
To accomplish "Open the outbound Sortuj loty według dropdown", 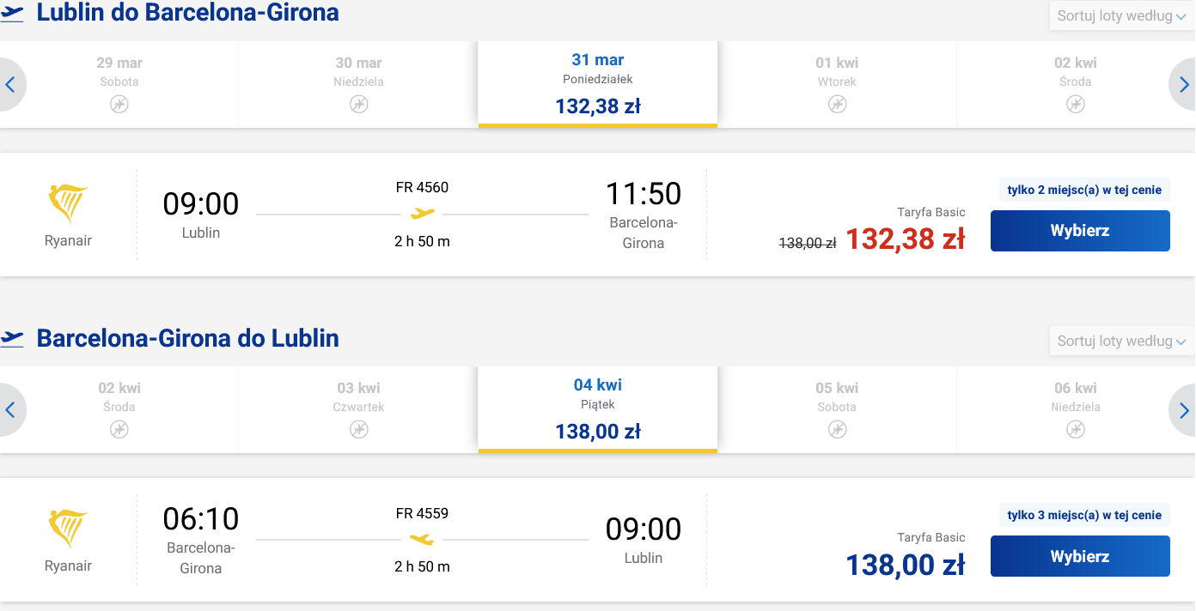I will pos(1121,15).
